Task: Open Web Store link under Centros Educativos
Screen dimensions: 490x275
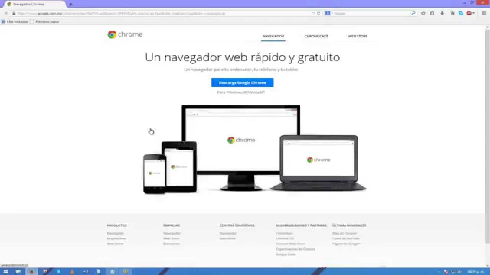Action: (x=228, y=238)
